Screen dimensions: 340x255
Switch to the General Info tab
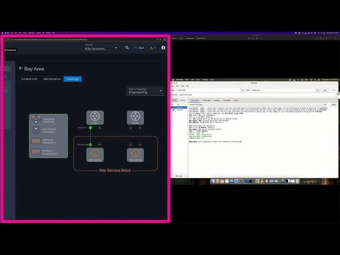coord(29,79)
